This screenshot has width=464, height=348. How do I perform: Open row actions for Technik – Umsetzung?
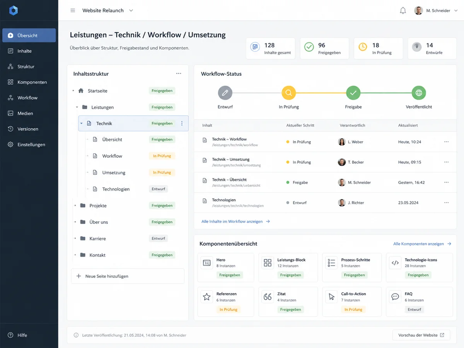[447, 162]
